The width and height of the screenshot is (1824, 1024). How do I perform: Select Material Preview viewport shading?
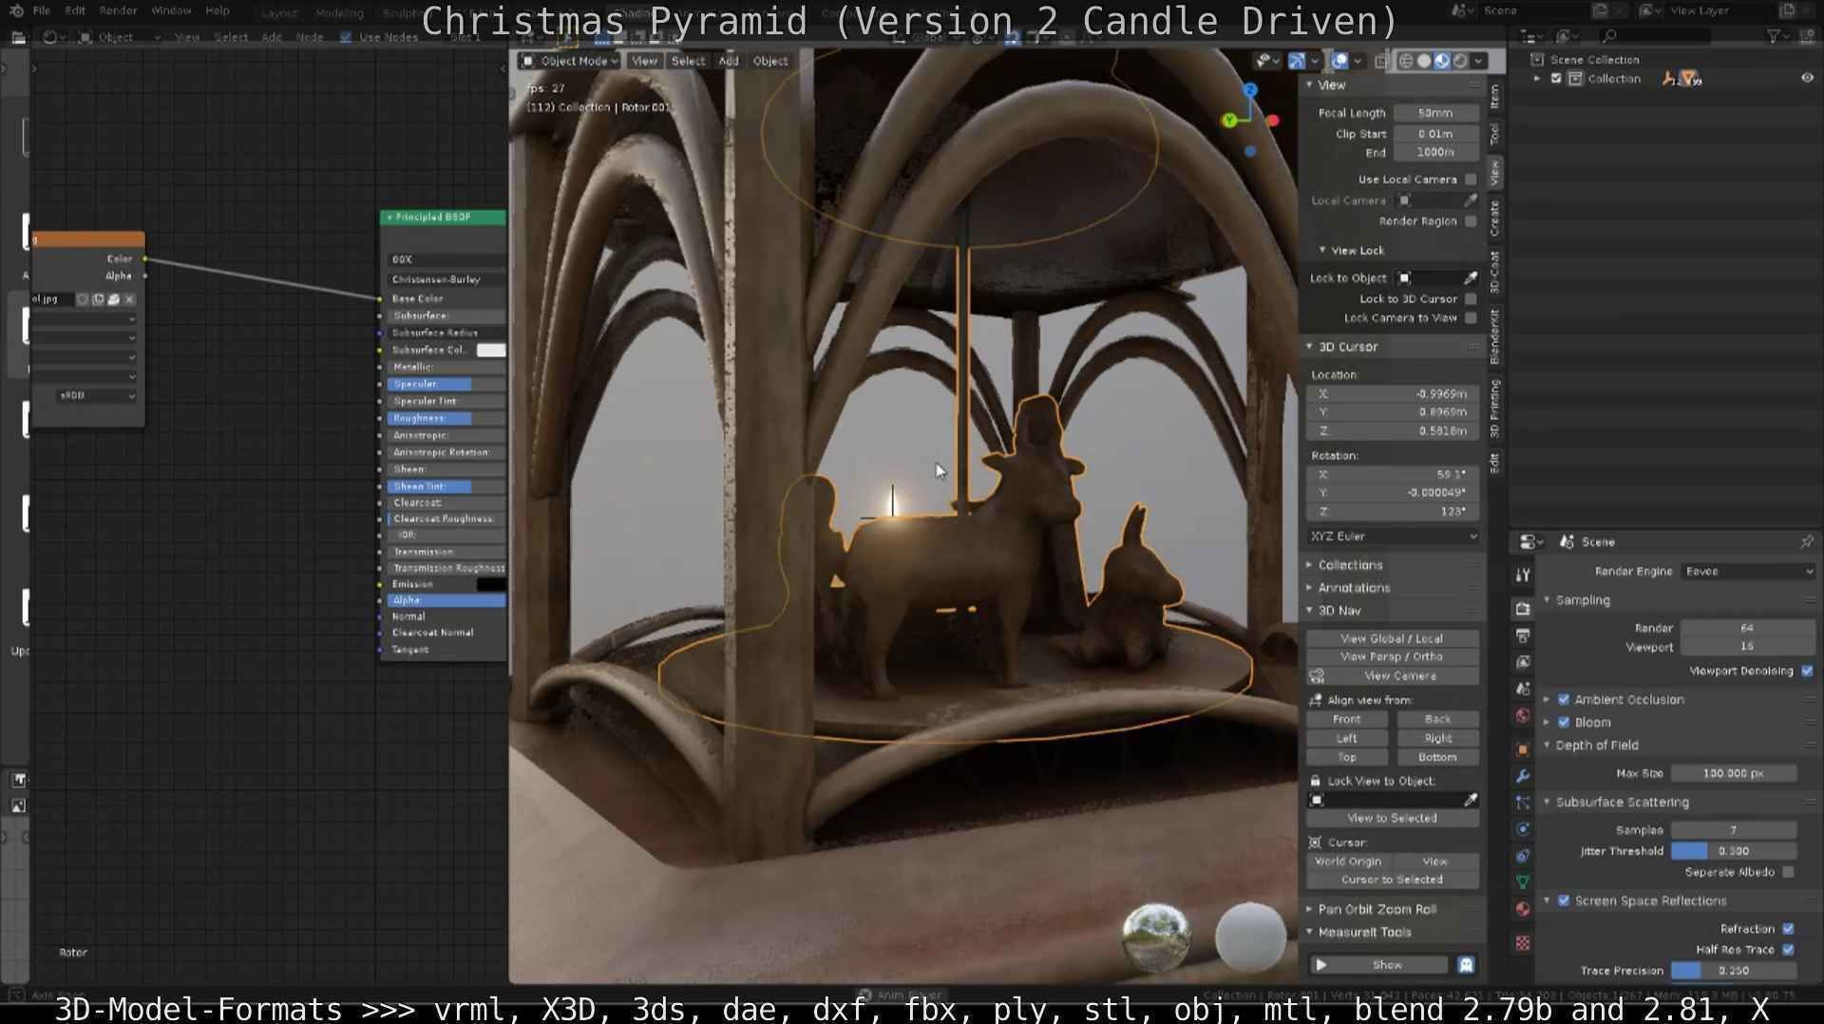pyautogui.click(x=1442, y=61)
